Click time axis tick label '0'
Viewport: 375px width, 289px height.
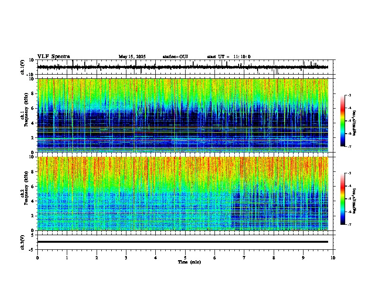[37, 258]
